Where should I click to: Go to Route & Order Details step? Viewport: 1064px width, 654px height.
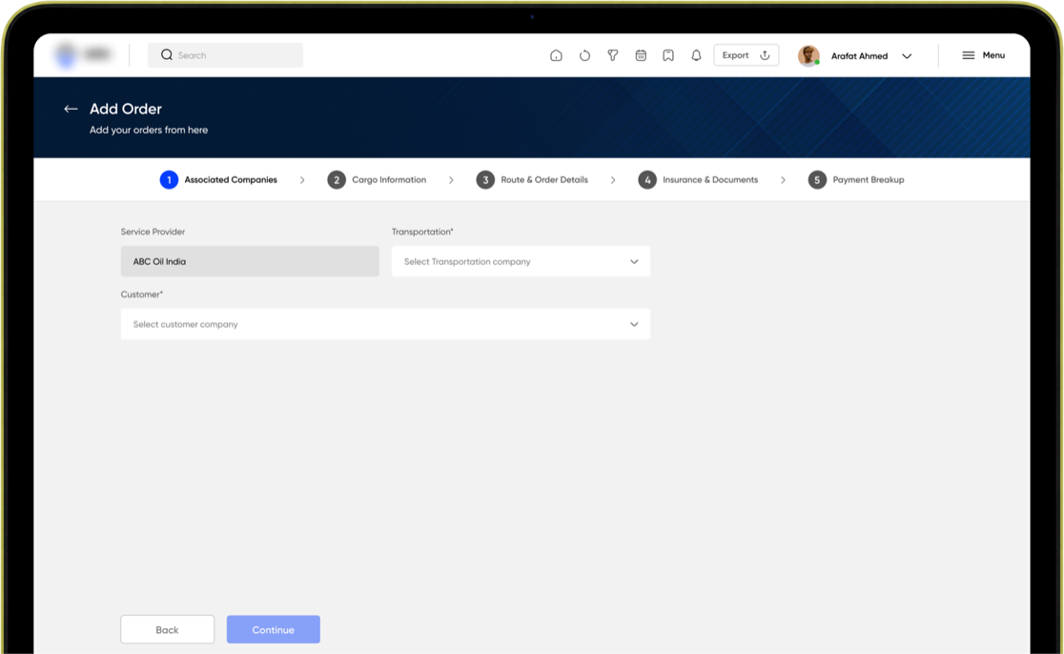(532, 180)
